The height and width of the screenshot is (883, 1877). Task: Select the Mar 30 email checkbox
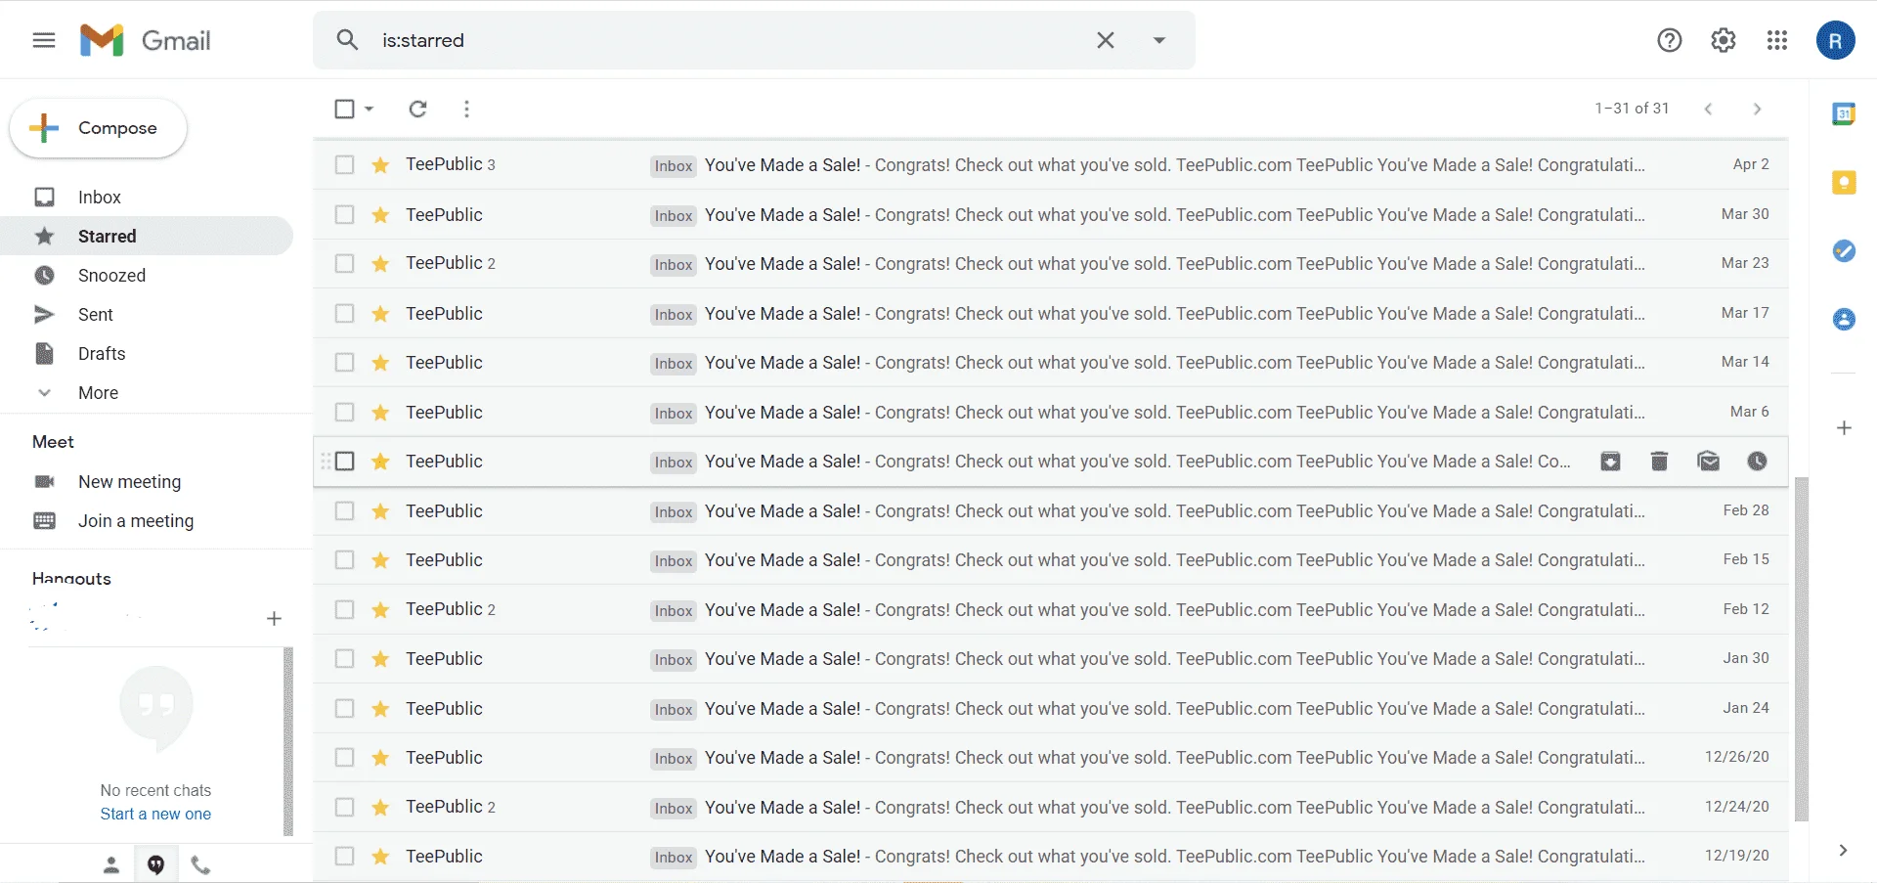point(344,214)
